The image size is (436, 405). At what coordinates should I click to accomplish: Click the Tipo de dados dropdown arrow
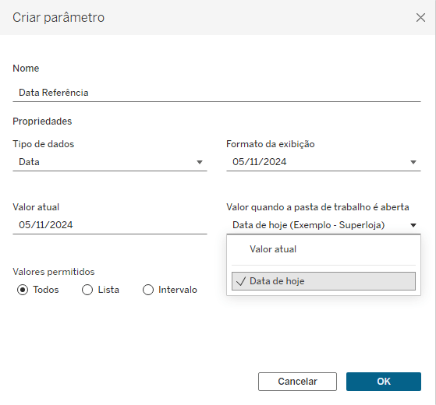click(200, 162)
